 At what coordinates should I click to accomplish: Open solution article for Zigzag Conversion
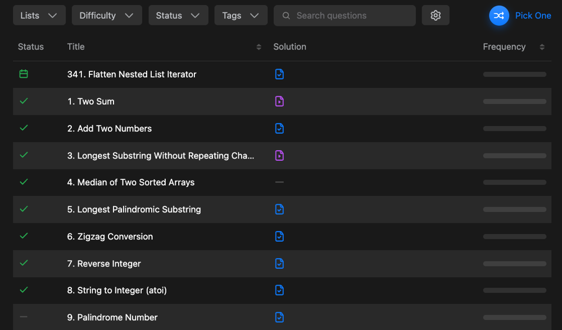point(279,236)
